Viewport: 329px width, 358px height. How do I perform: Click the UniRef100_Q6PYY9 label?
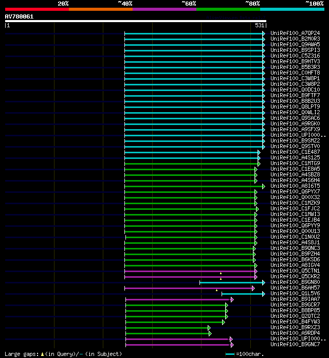pos(295,225)
